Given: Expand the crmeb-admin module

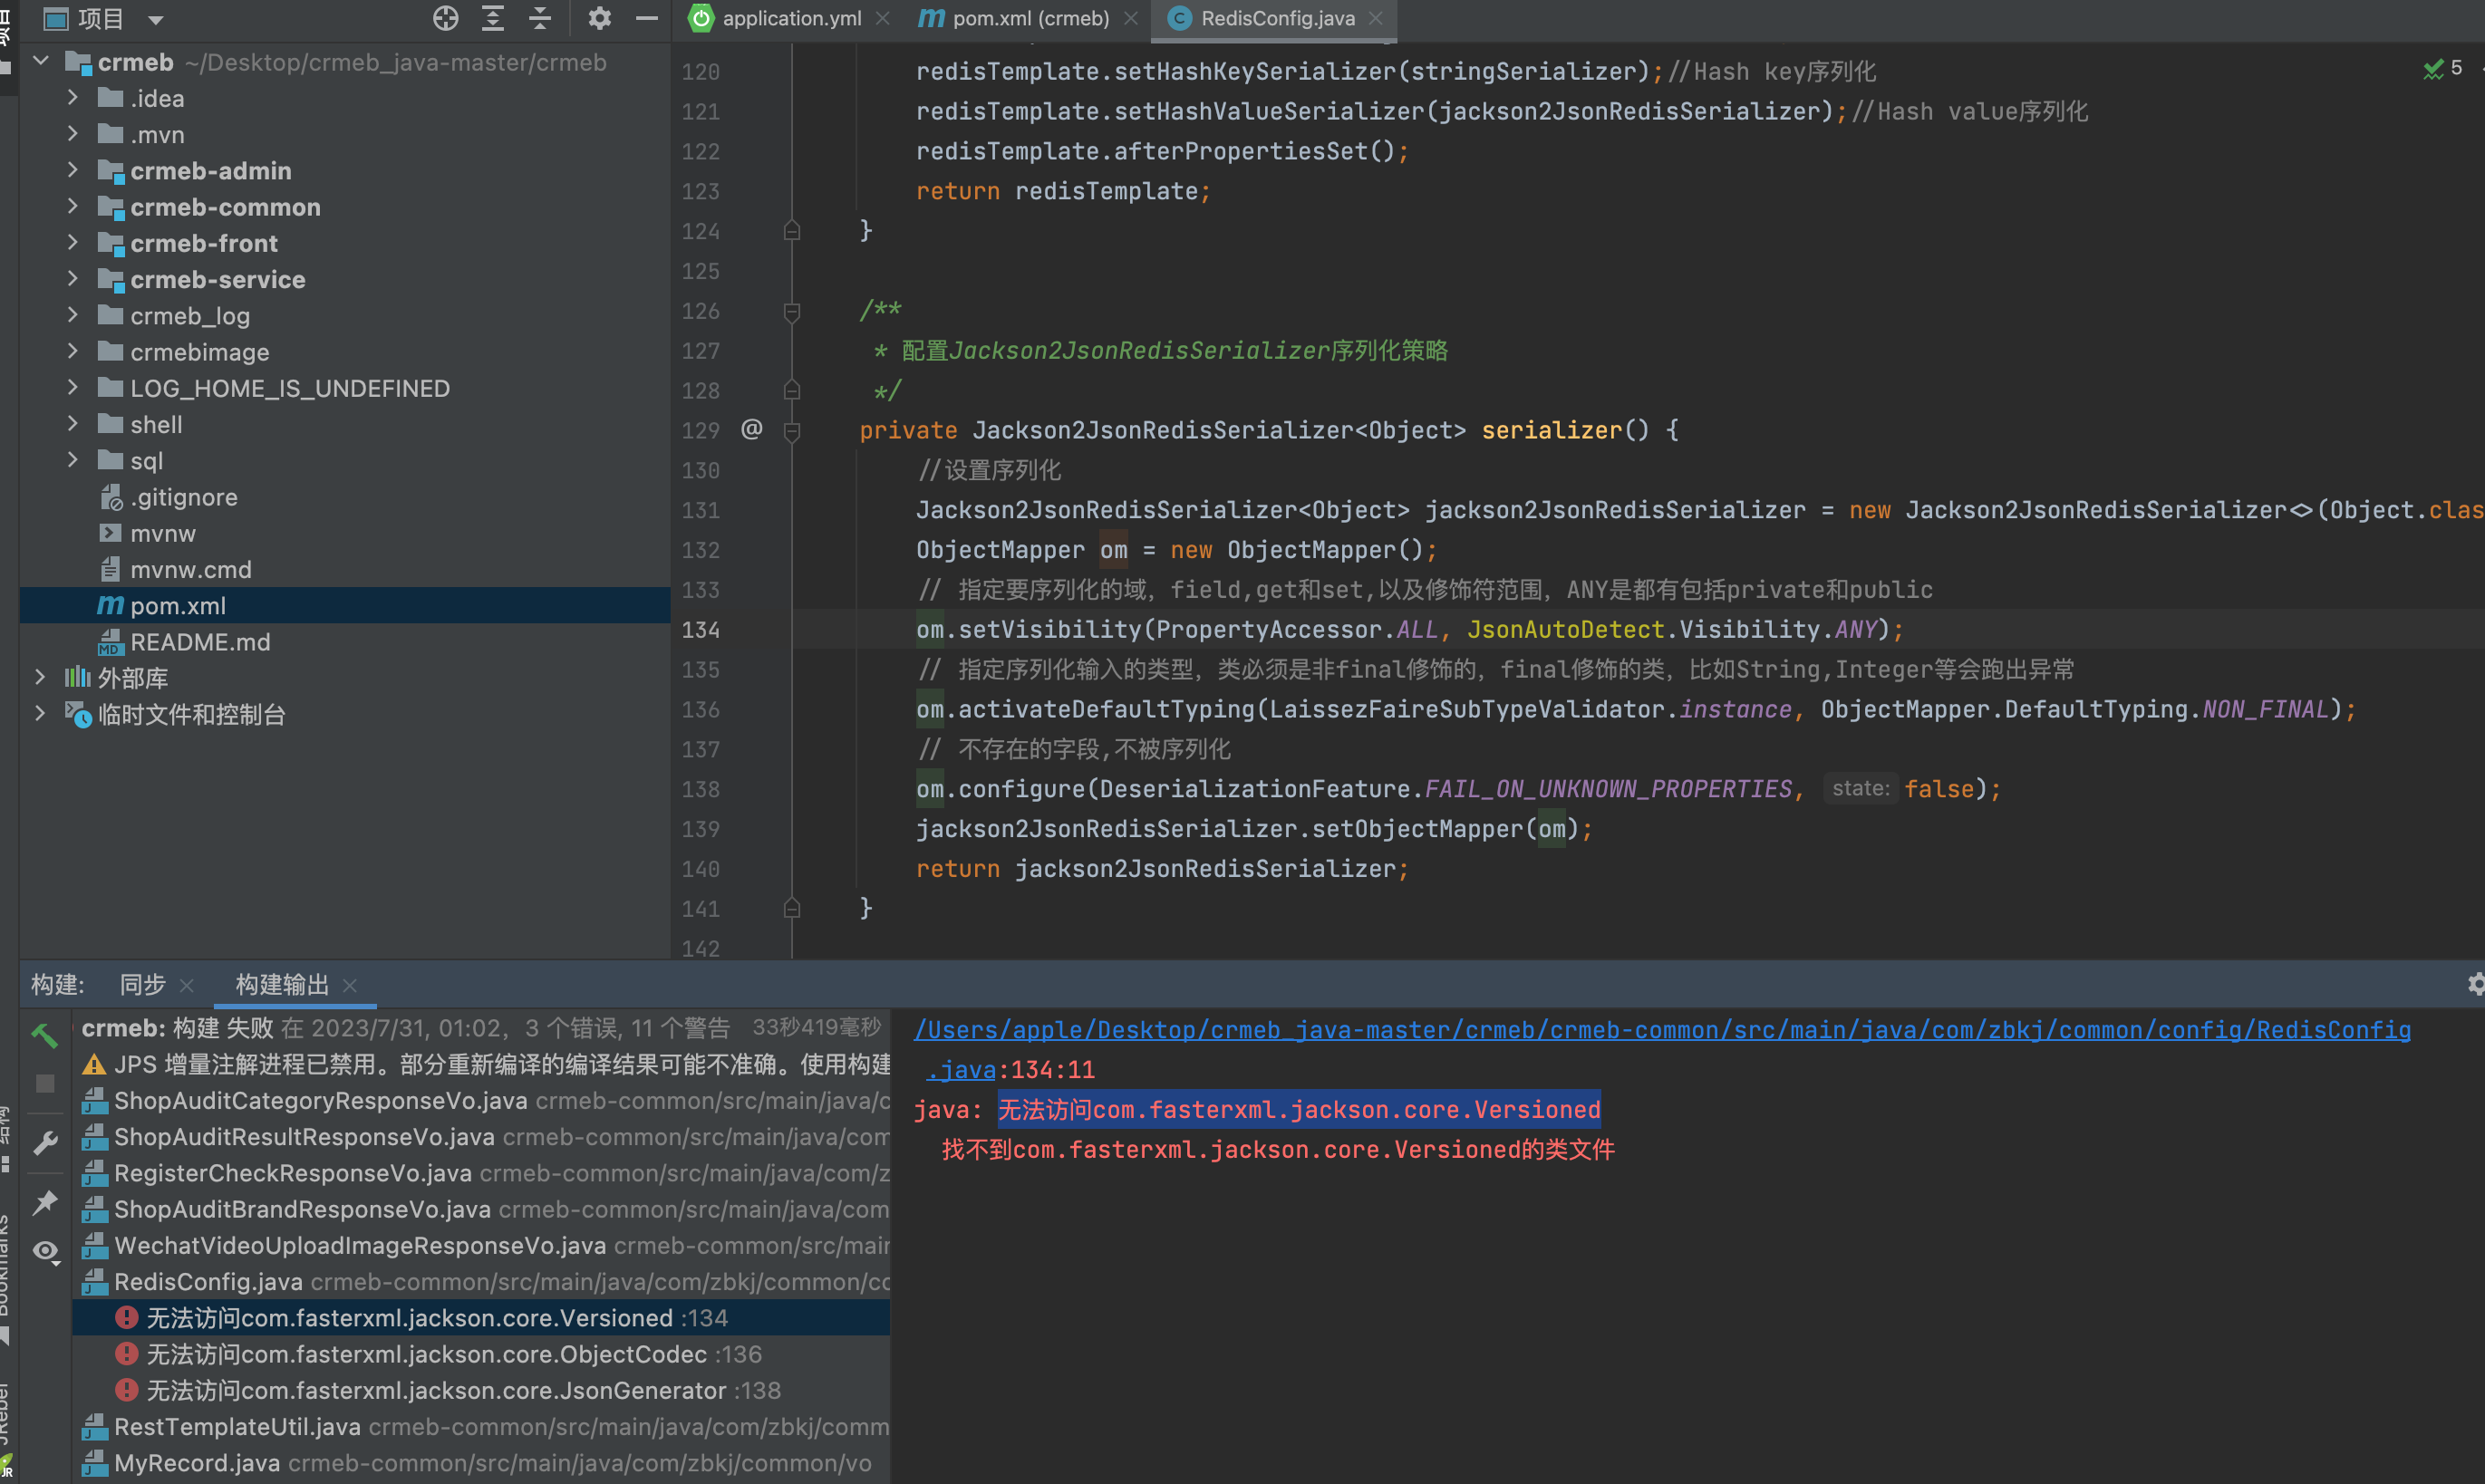Looking at the screenshot, I should (x=73, y=170).
